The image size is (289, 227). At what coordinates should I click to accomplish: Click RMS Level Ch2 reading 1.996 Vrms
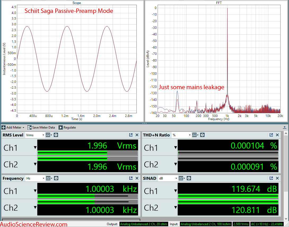point(112,167)
